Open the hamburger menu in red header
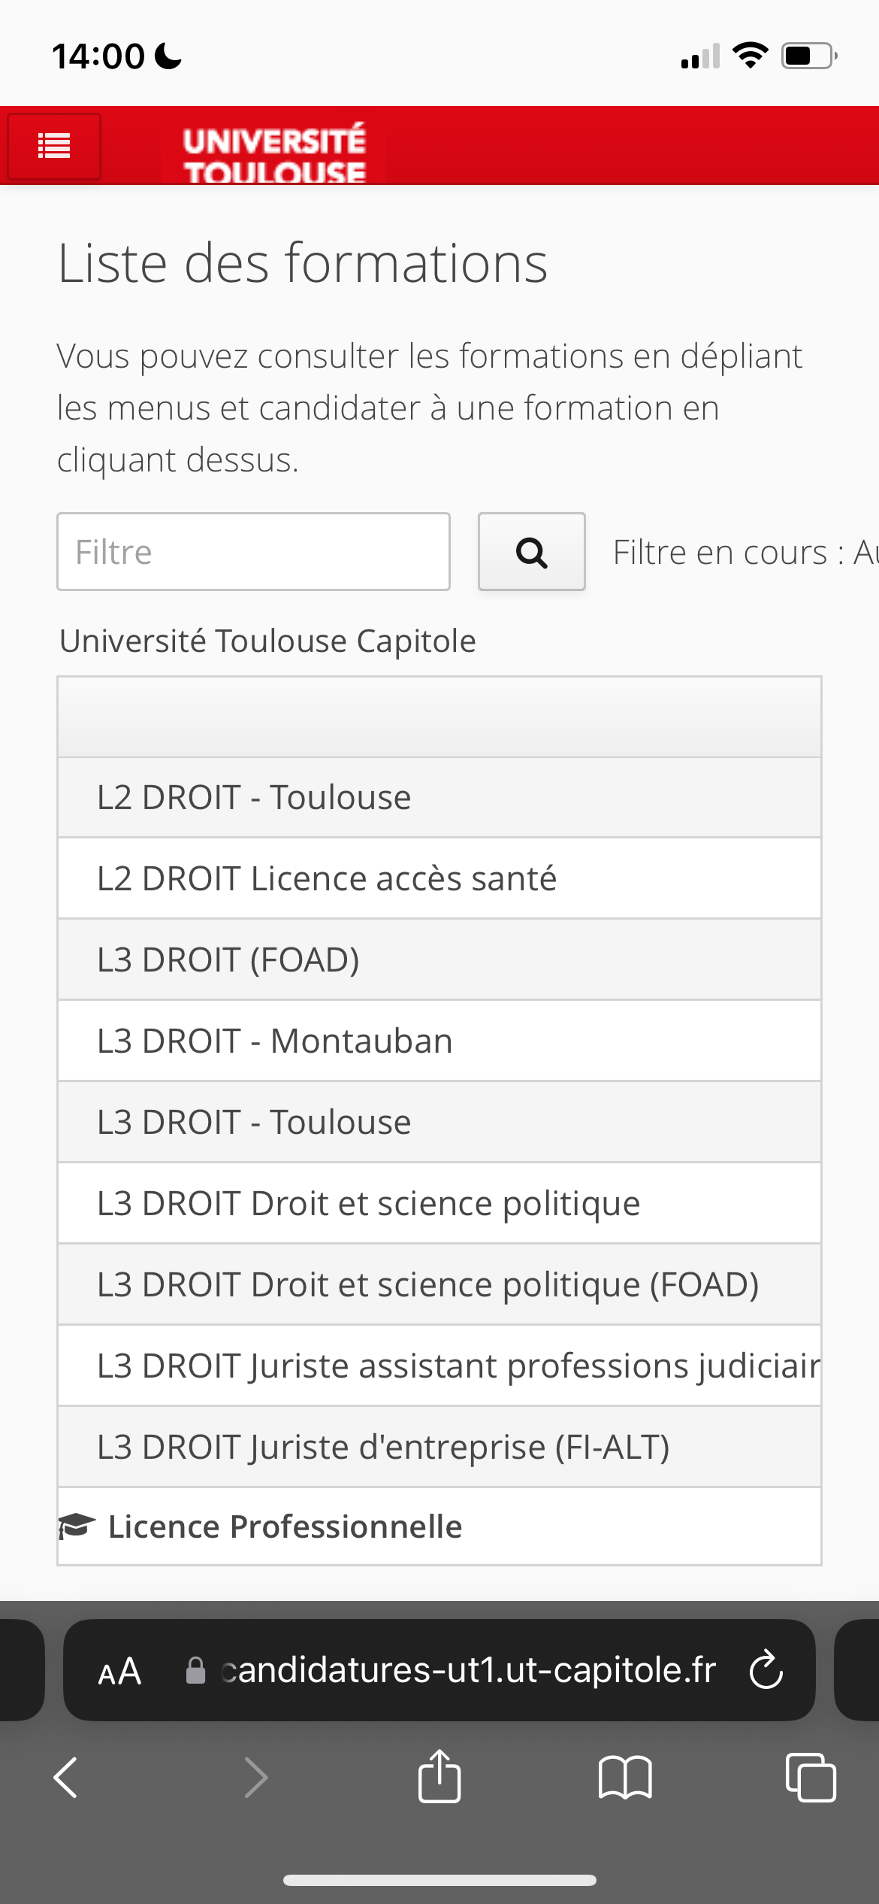 54,146
